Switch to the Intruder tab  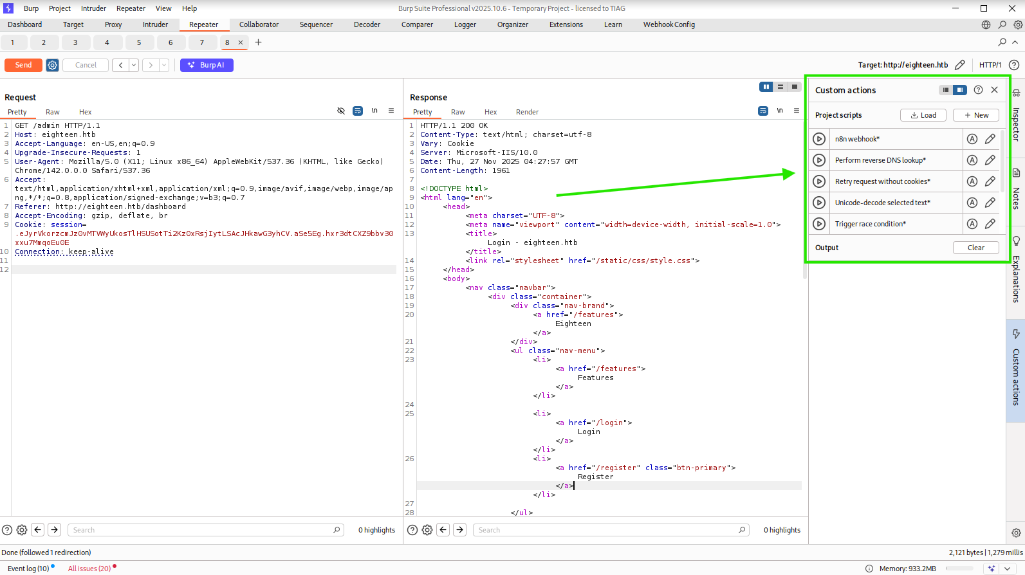(x=155, y=24)
